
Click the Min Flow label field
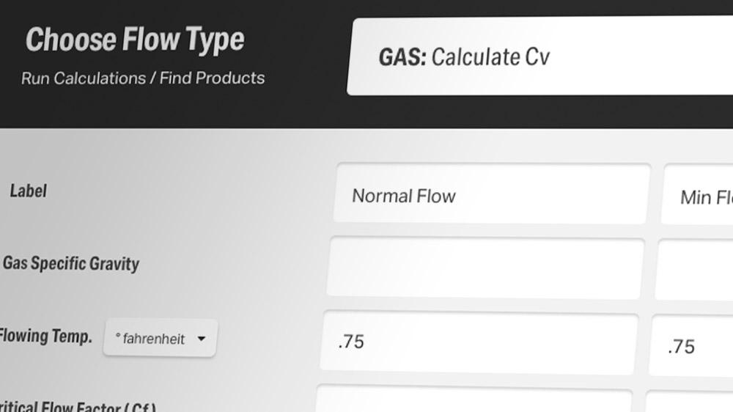click(x=697, y=194)
